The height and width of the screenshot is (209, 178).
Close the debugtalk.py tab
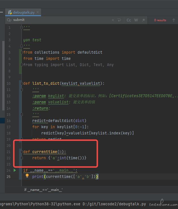pyautogui.click(x=38, y=12)
